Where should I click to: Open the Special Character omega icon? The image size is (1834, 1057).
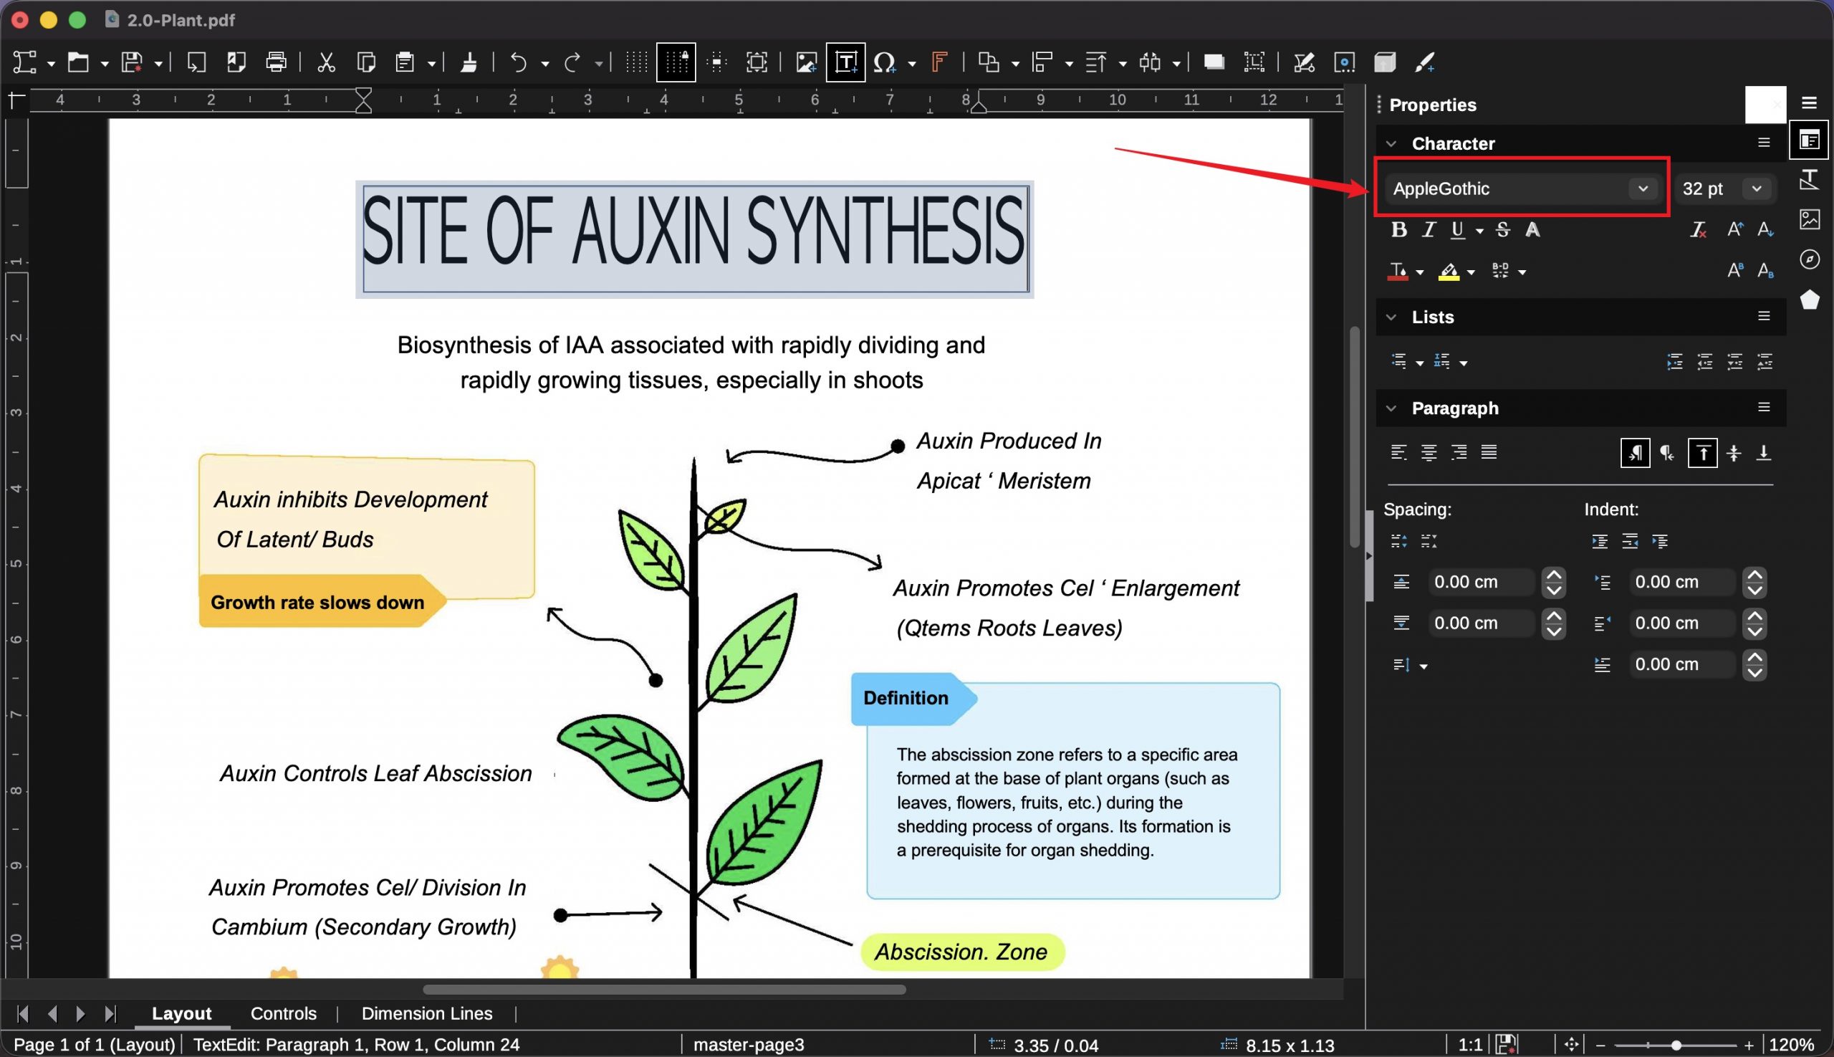[884, 62]
